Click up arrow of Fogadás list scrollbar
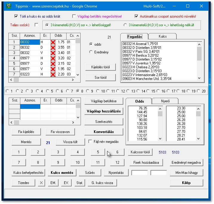 pos(199,44)
